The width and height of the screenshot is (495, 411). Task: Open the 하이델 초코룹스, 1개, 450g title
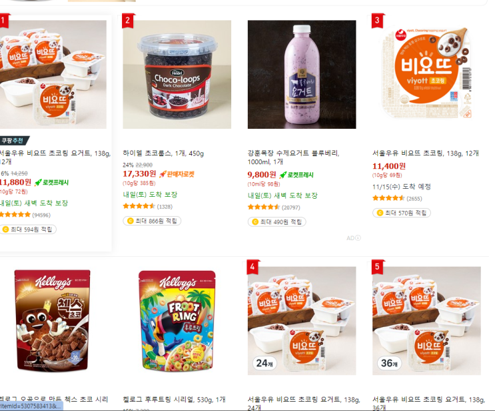point(163,153)
